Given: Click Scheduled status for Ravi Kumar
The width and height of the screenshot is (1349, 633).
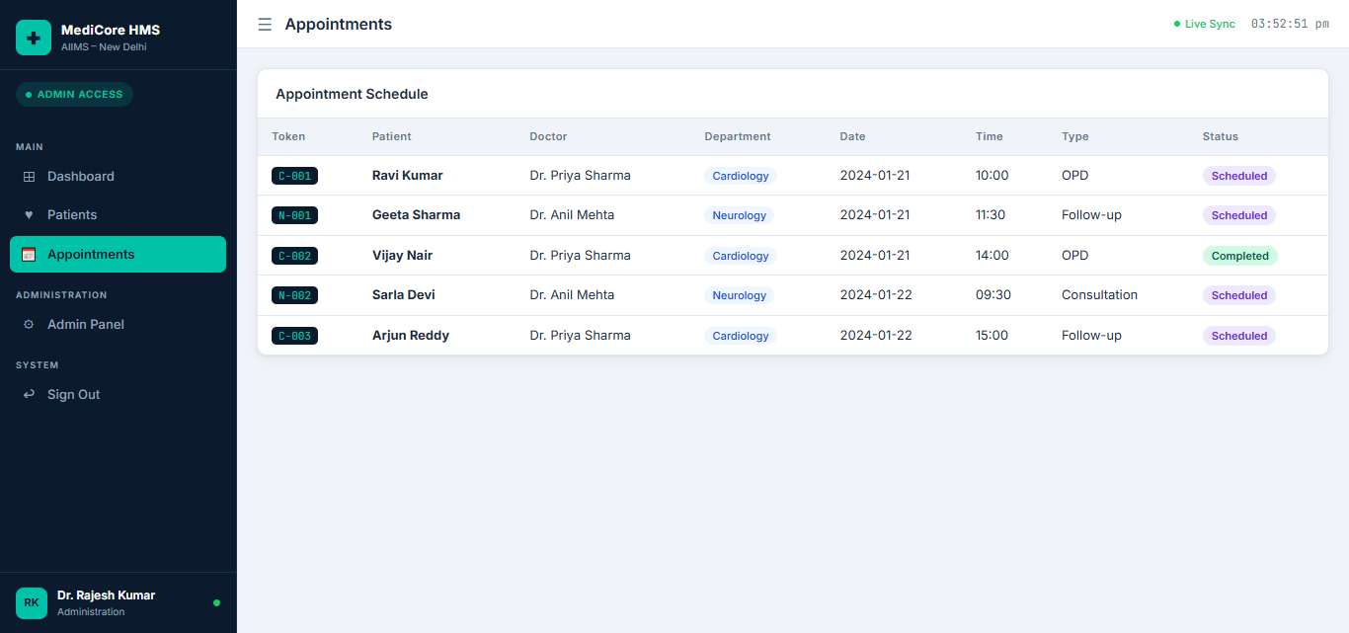Looking at the screenshot, I should coord(1238,176).
